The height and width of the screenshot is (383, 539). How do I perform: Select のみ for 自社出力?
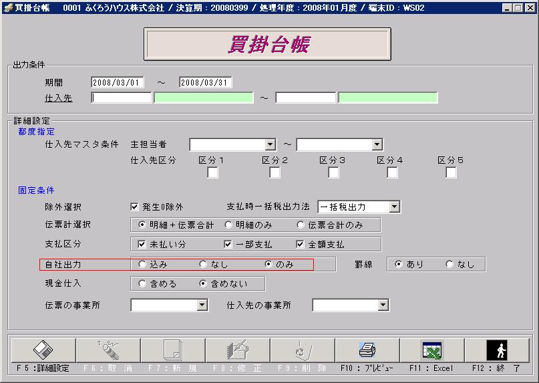click(x=268, y=264)
